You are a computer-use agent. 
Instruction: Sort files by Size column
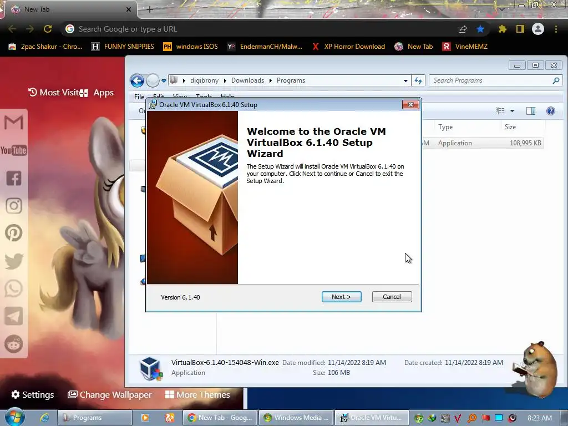click(x=510, y=127)
